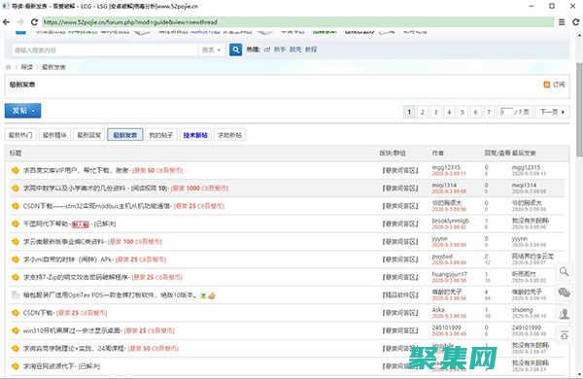Click thread icon of the APK post

pyautogui.click(x=16, y=259)
